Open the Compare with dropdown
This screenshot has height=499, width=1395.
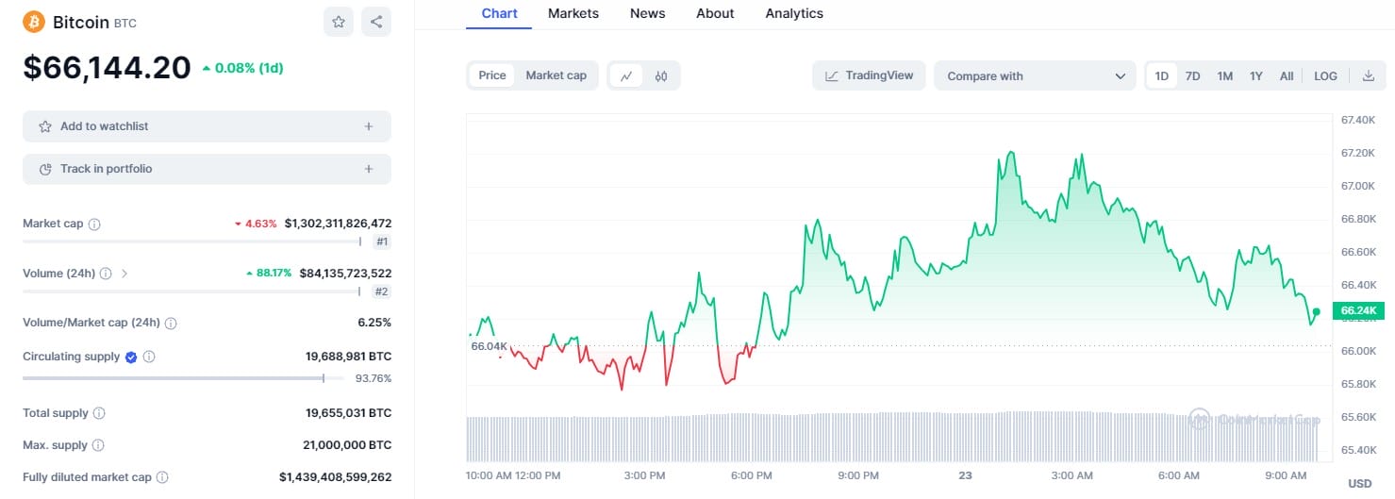[1035, 76]
